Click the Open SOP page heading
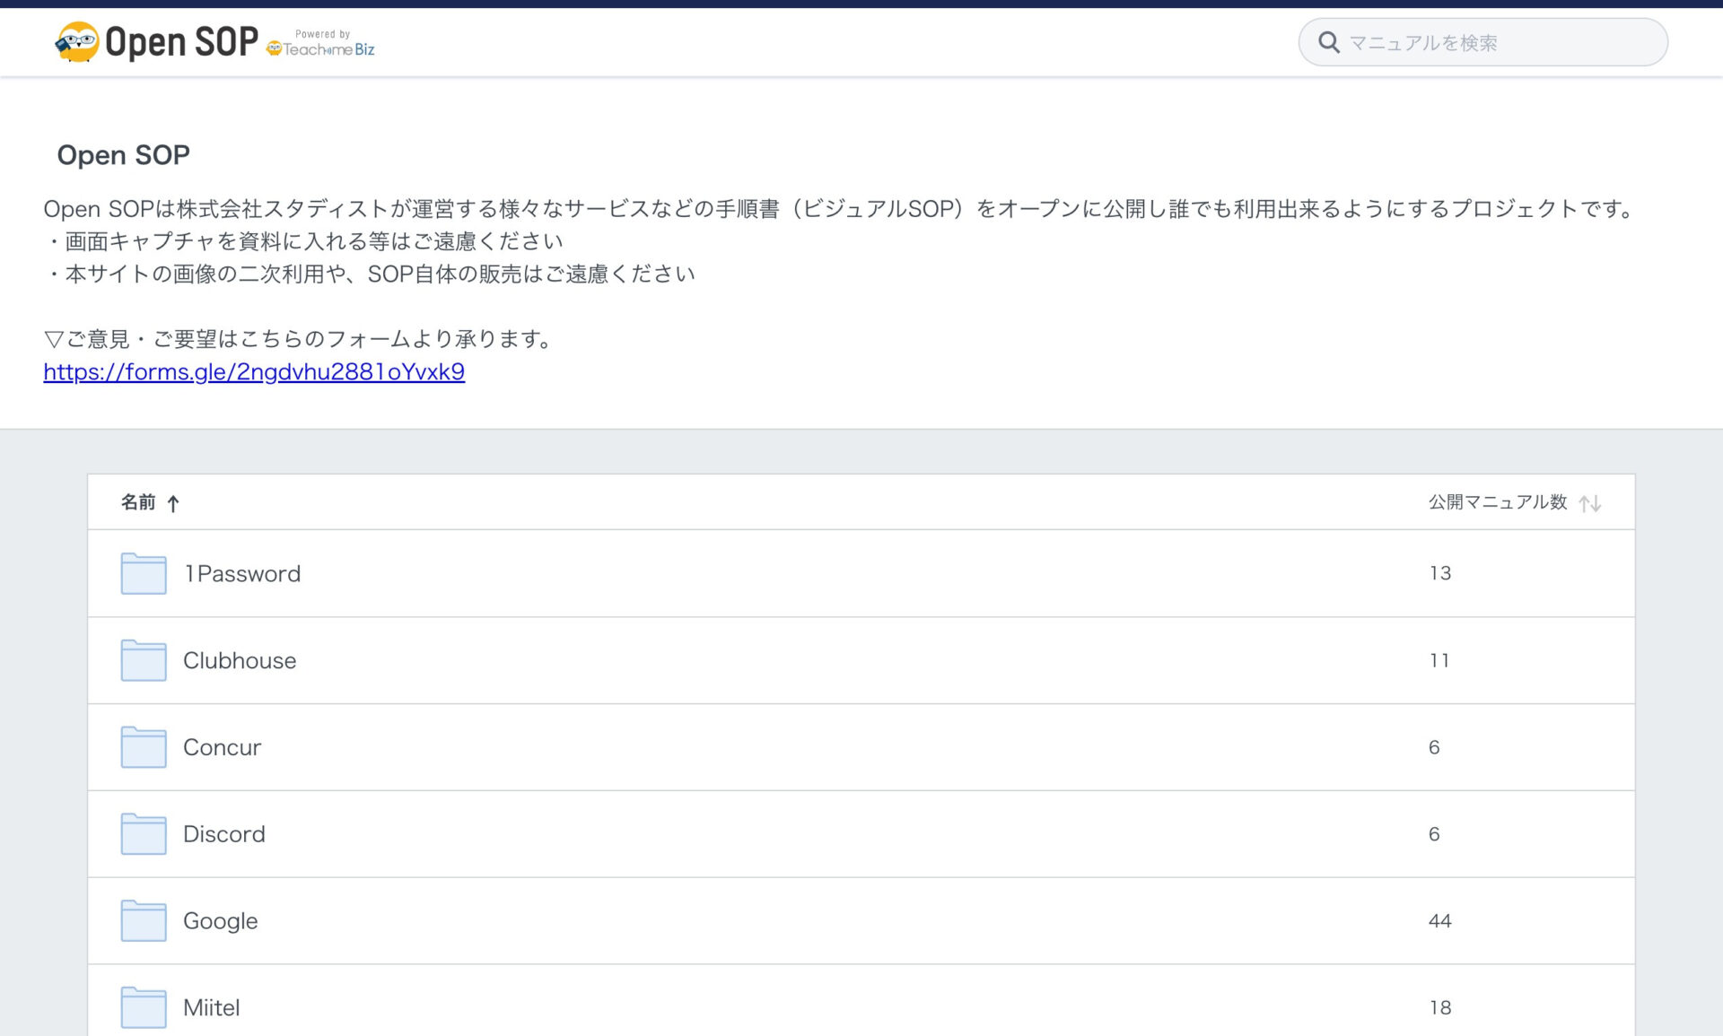Viewport: 1723px width, 1036px height. point(124,155)
